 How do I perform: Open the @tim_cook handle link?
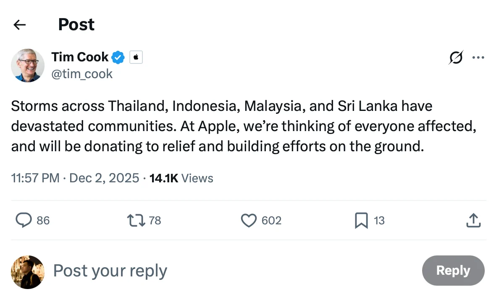pyautogui.click(x=82, y=74)
